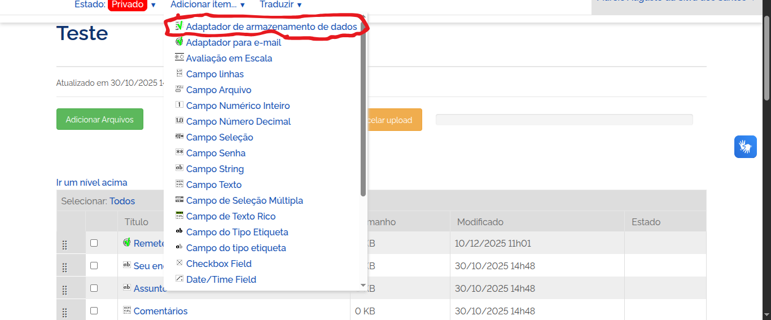
Task: Click the string field icon beside Seu en row
Action: pos(127,265)
